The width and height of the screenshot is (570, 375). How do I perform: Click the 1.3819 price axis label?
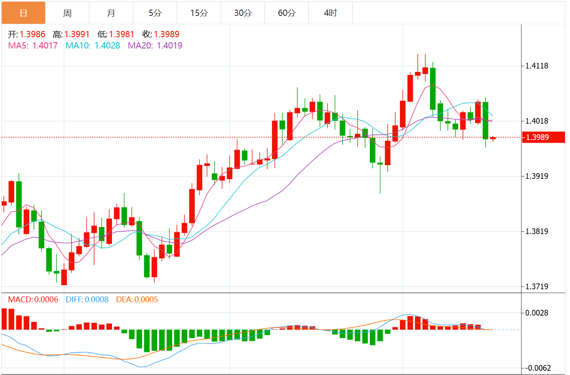pyautogui.click(x=537, y=231)
